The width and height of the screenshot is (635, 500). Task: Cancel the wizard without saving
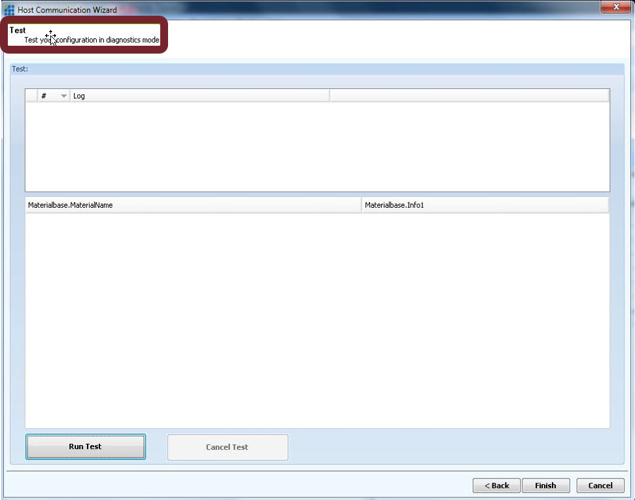(x=600, y=486)
